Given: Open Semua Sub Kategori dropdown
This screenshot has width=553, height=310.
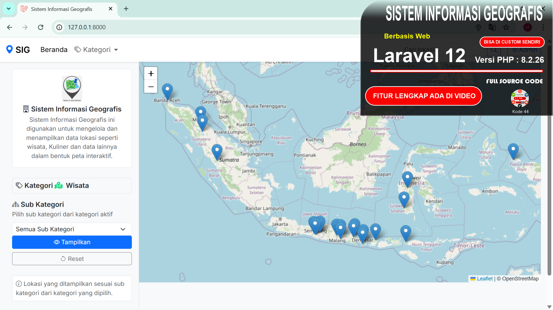Looking at the screenshot, I should click(72, 229).
